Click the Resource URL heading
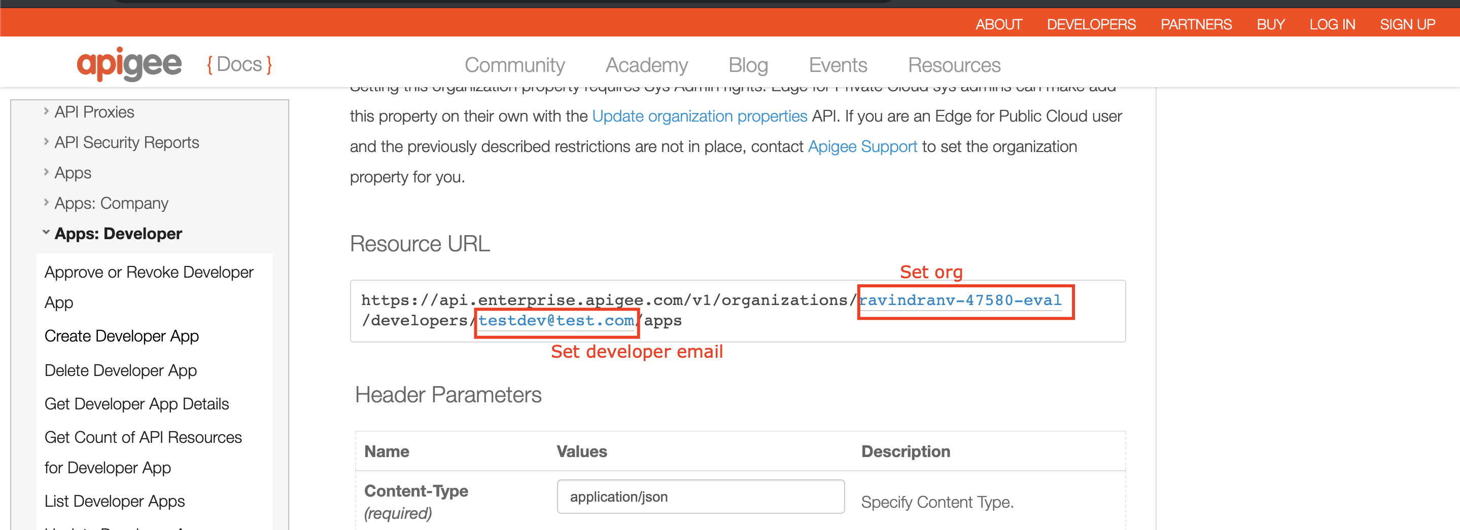This screenshot has width=1460, height=530. [420, 244]
